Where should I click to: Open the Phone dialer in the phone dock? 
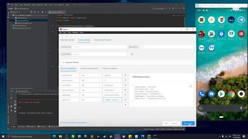coord(201,94)
